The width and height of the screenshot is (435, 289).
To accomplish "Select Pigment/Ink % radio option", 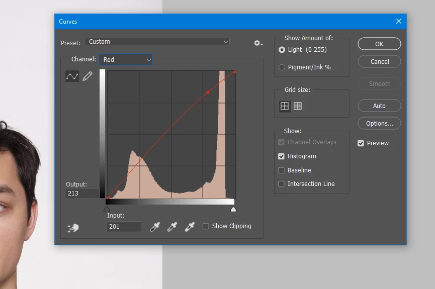I will tap(282, 67).
